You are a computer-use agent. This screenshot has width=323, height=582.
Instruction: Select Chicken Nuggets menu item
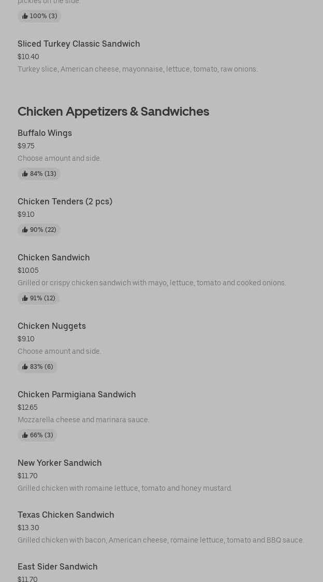pyautogui.click(x=52, y=326)
